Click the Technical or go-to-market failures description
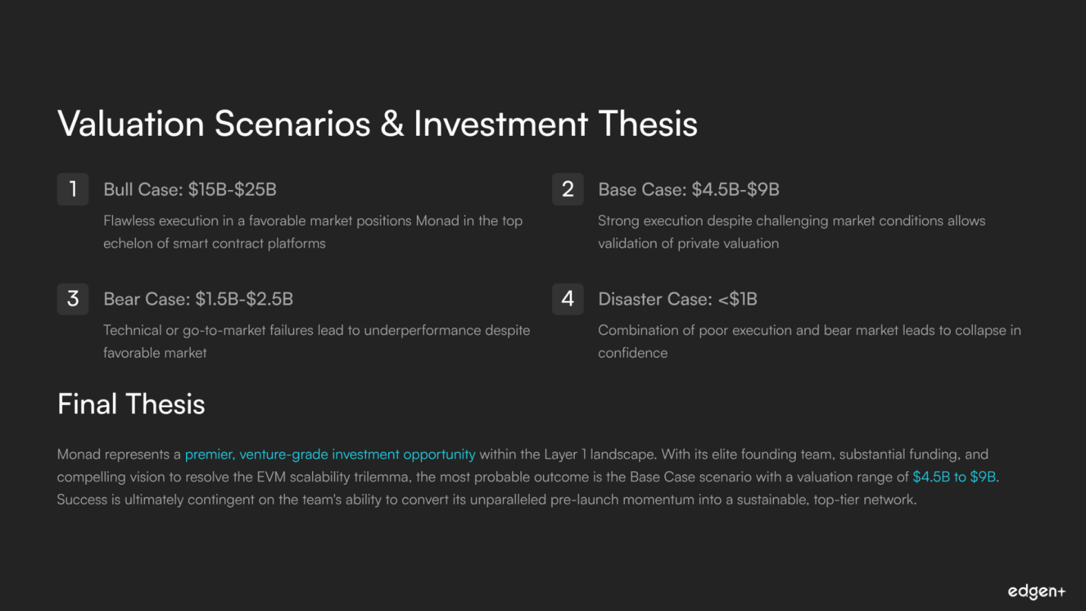Screen dimensions: 1086x611 click(x=316, y=341)
